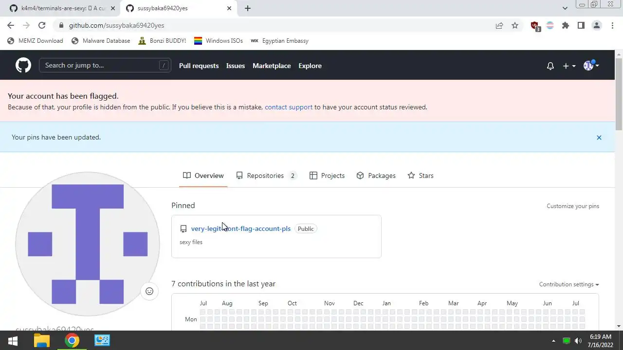The image size is (623, 350).
Task: Click the browser forward arrow
Action: click(26, 25)
